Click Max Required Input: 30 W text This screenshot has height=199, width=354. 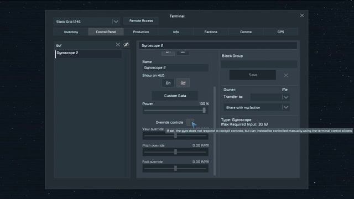(244, 124)
